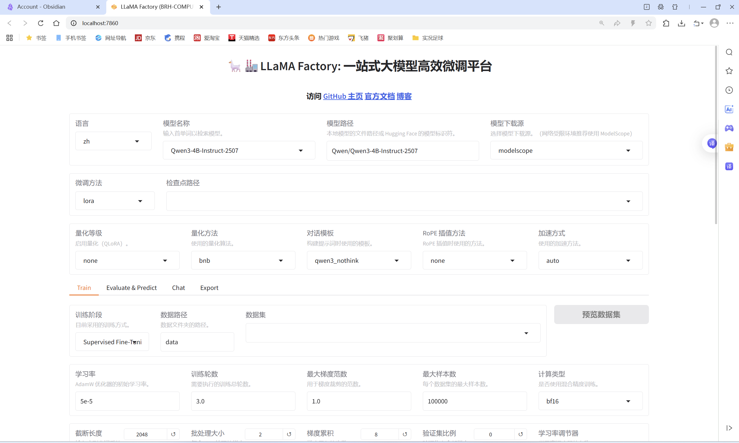Screen dimensions: 739x443
Task: Open the 官方文档 link
Action: point(380,96)
